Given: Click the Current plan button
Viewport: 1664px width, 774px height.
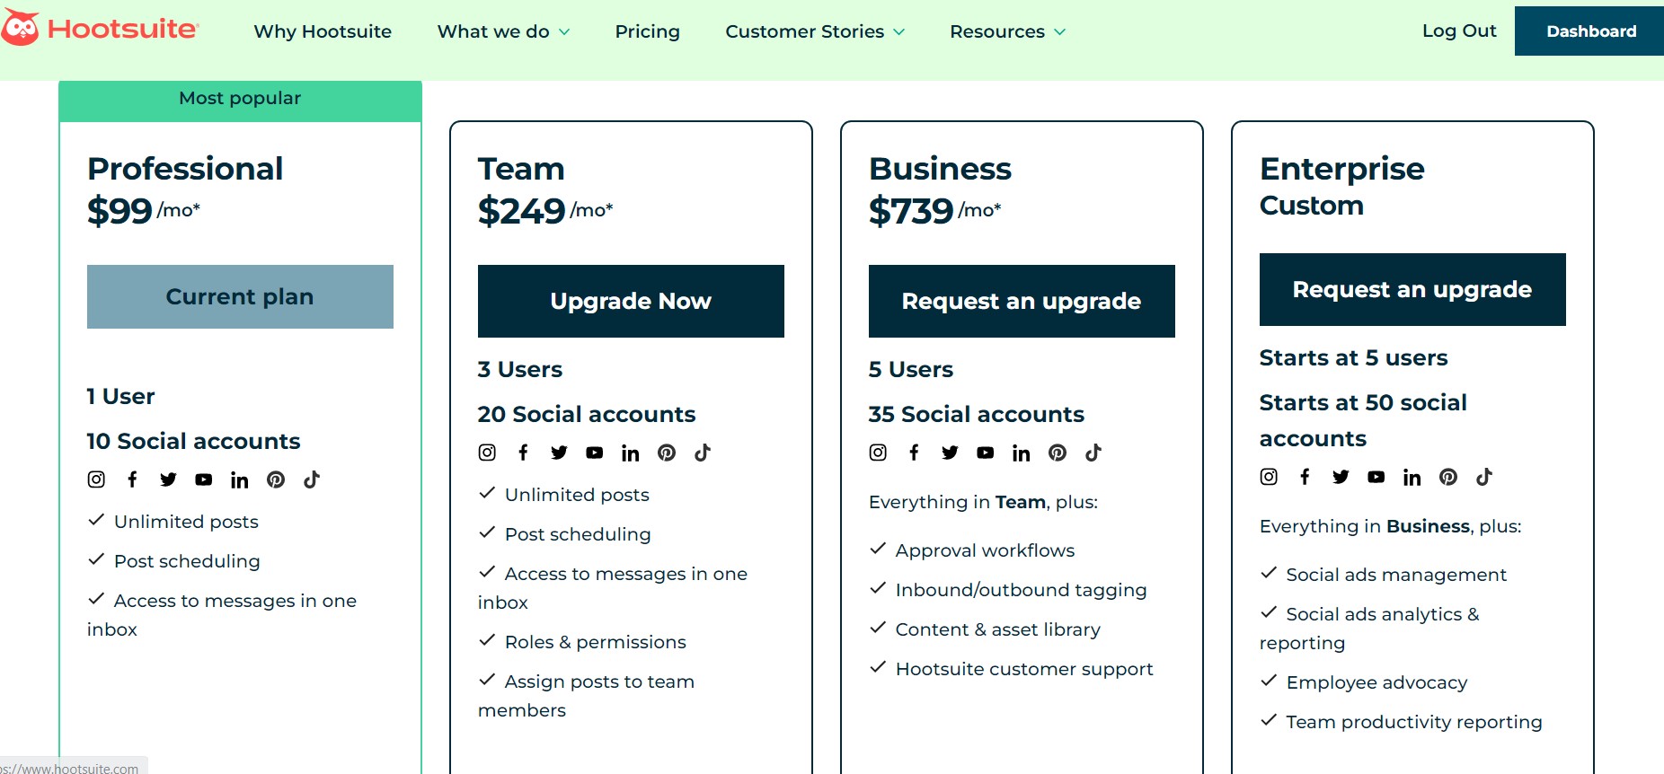Looking at the screenshot, I should click(x=240, y=296).
